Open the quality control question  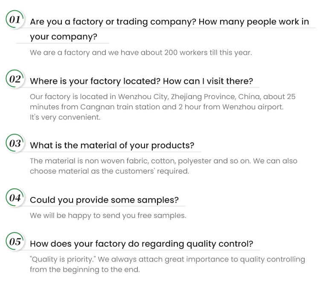tap(141, 244)
